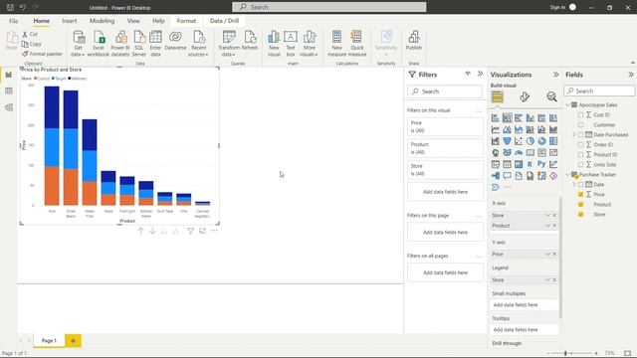Switch to Report view in sidebar
Image resolution: width=637 pixels, height=358 pixels.
point(9,75)
